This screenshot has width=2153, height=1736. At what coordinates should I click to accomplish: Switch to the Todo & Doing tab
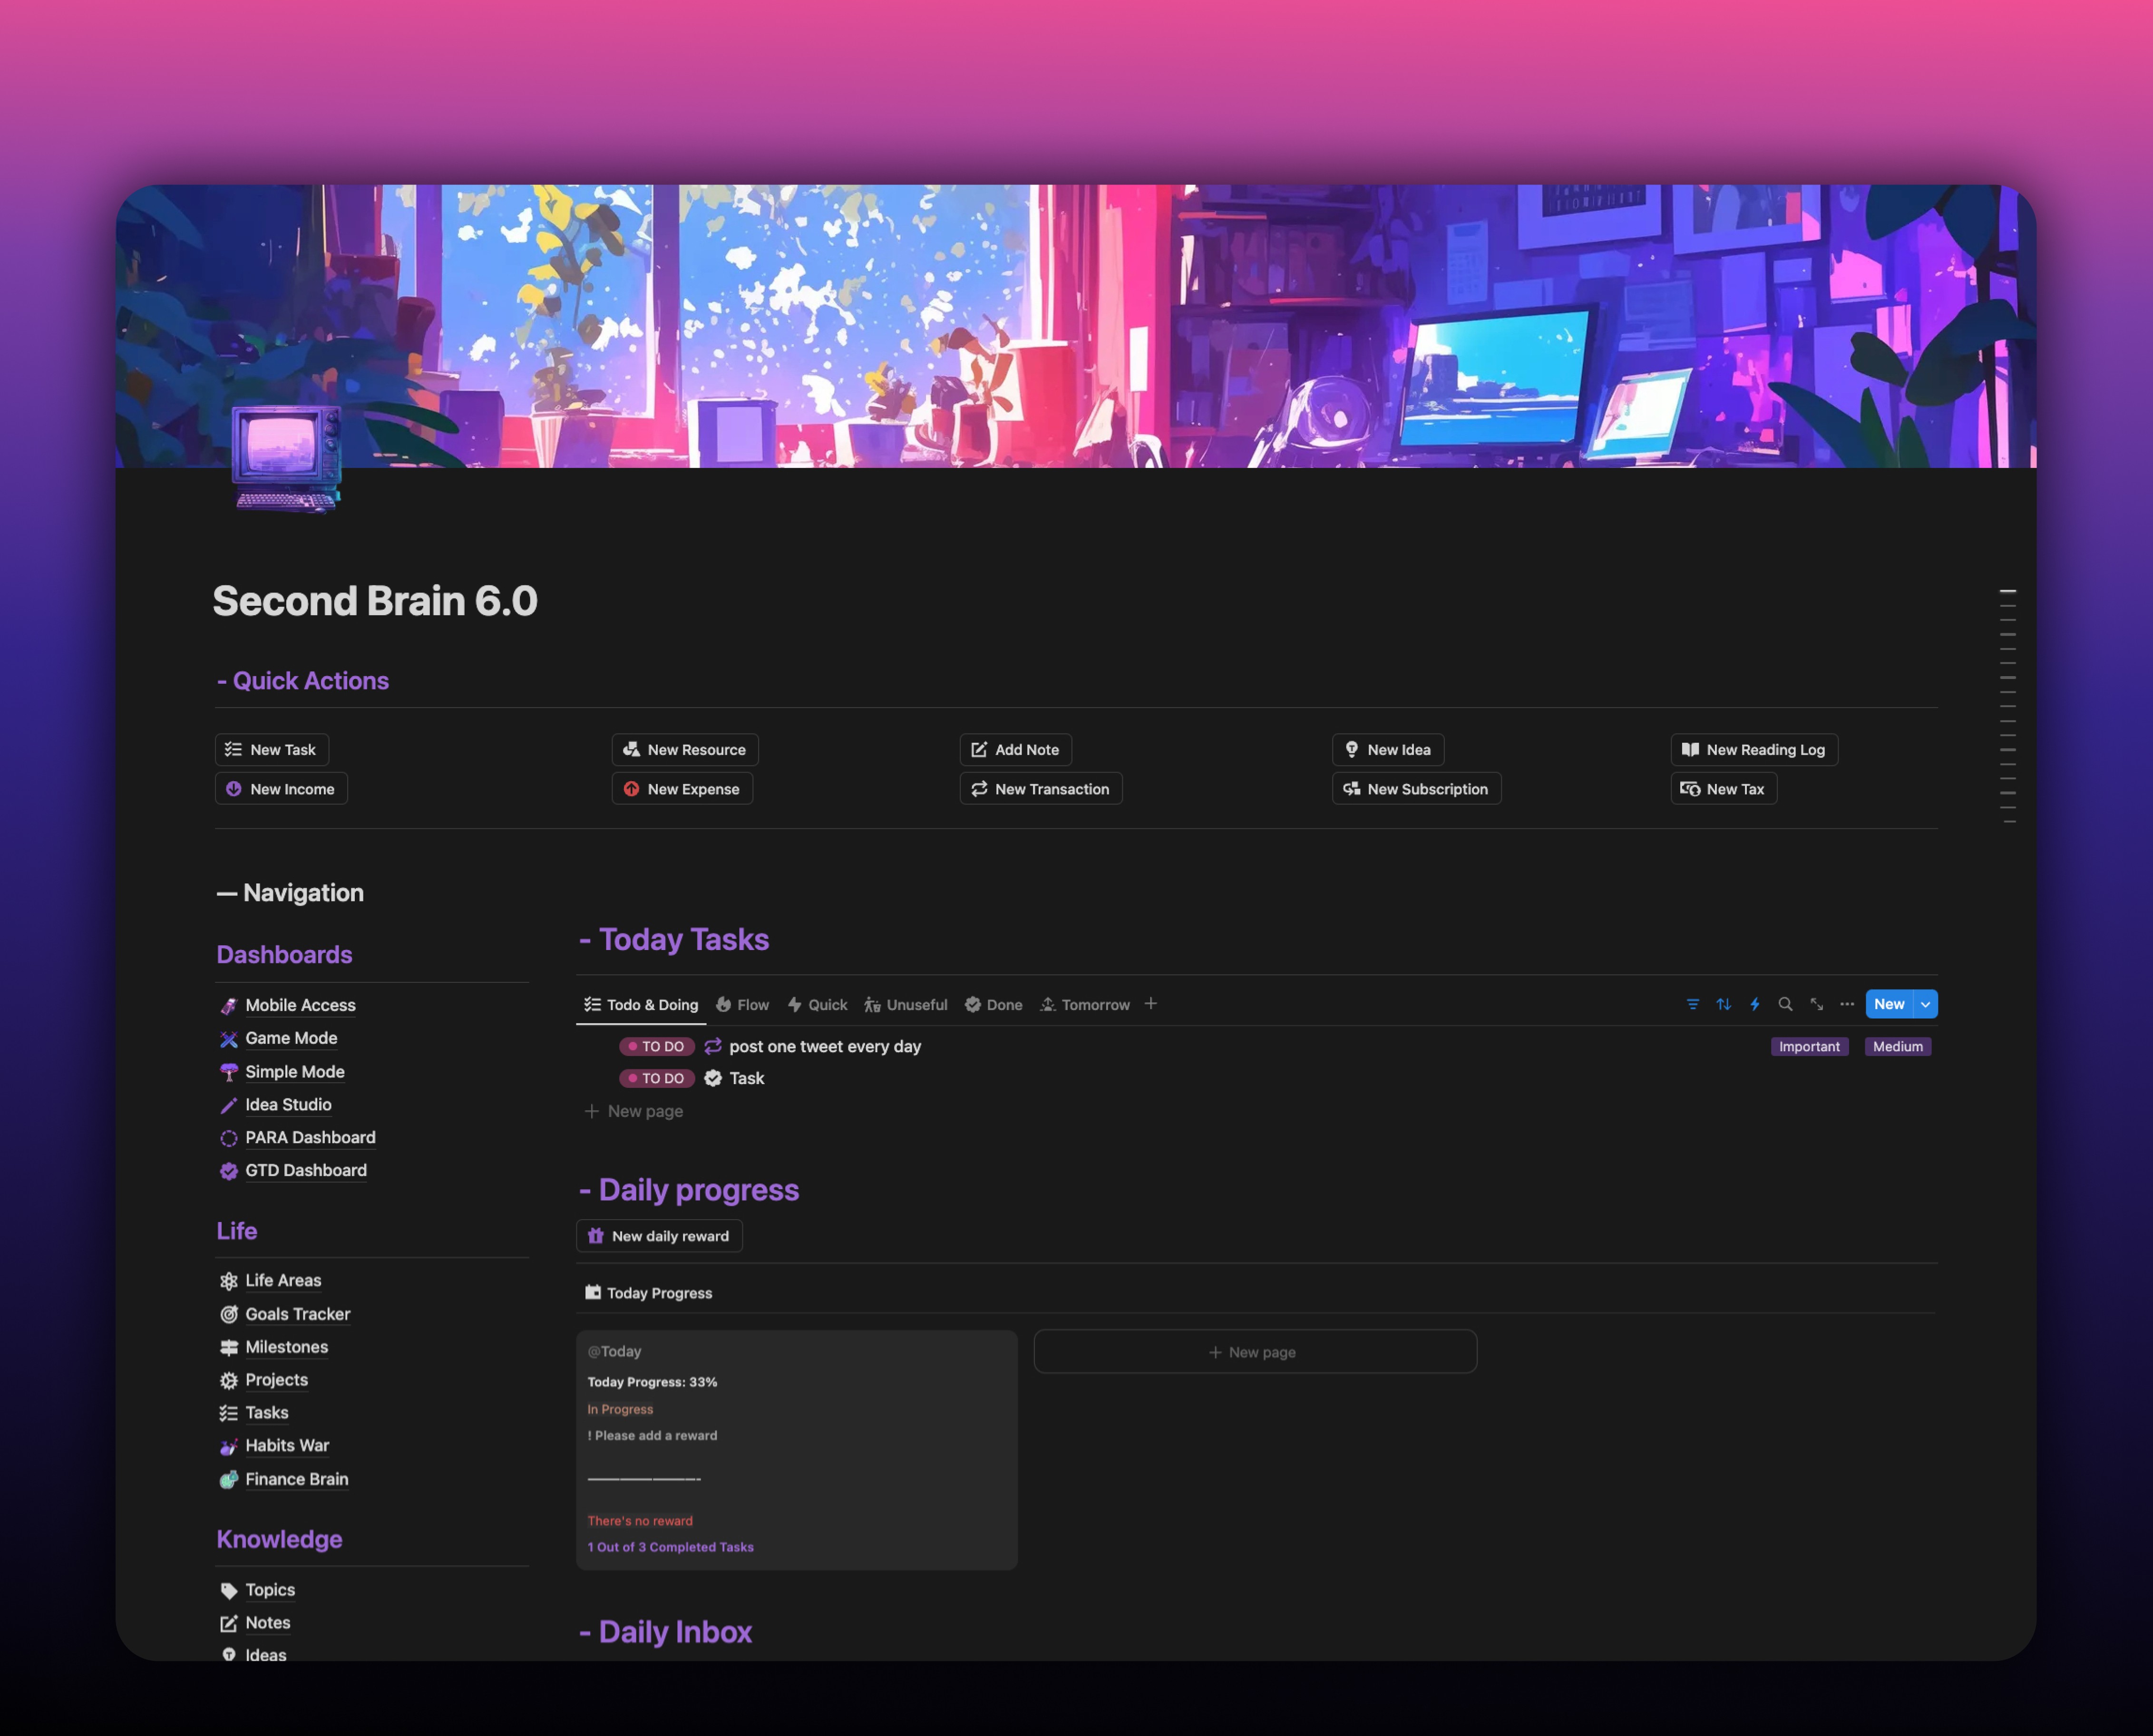641,1005
